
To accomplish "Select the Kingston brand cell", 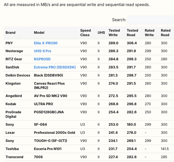I will 13,83.
